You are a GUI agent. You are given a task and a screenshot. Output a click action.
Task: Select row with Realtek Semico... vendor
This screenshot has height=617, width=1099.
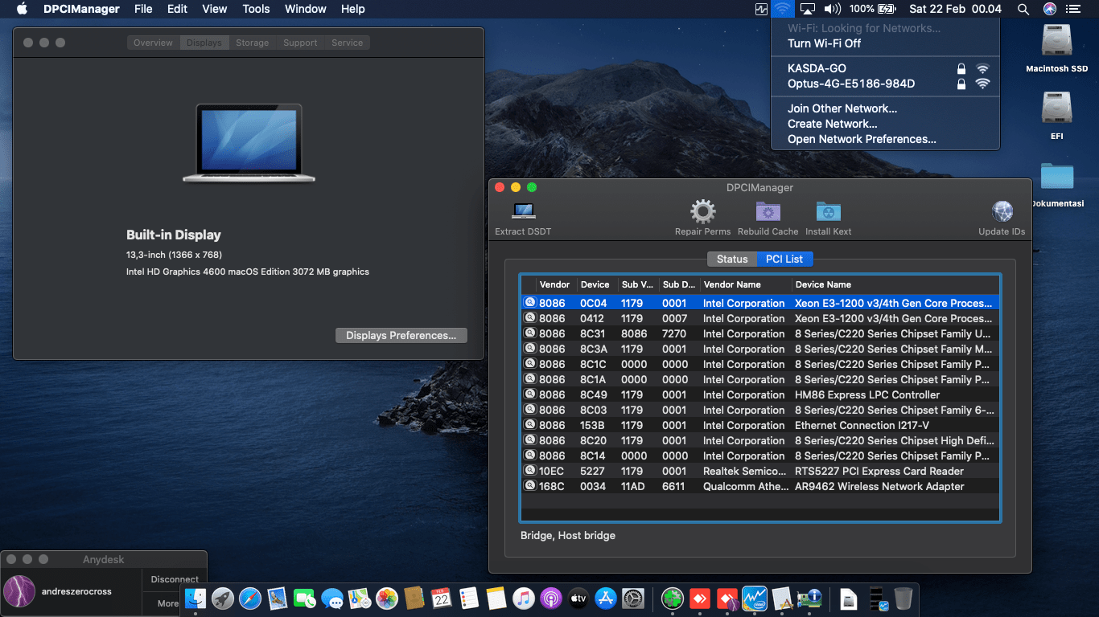[x=760, y=471]
